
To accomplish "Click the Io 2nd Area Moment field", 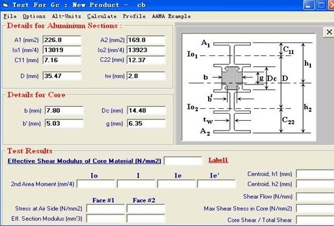I will point(96,184).
